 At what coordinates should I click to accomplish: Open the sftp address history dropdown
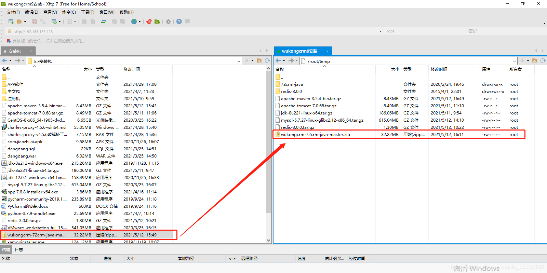380,31
